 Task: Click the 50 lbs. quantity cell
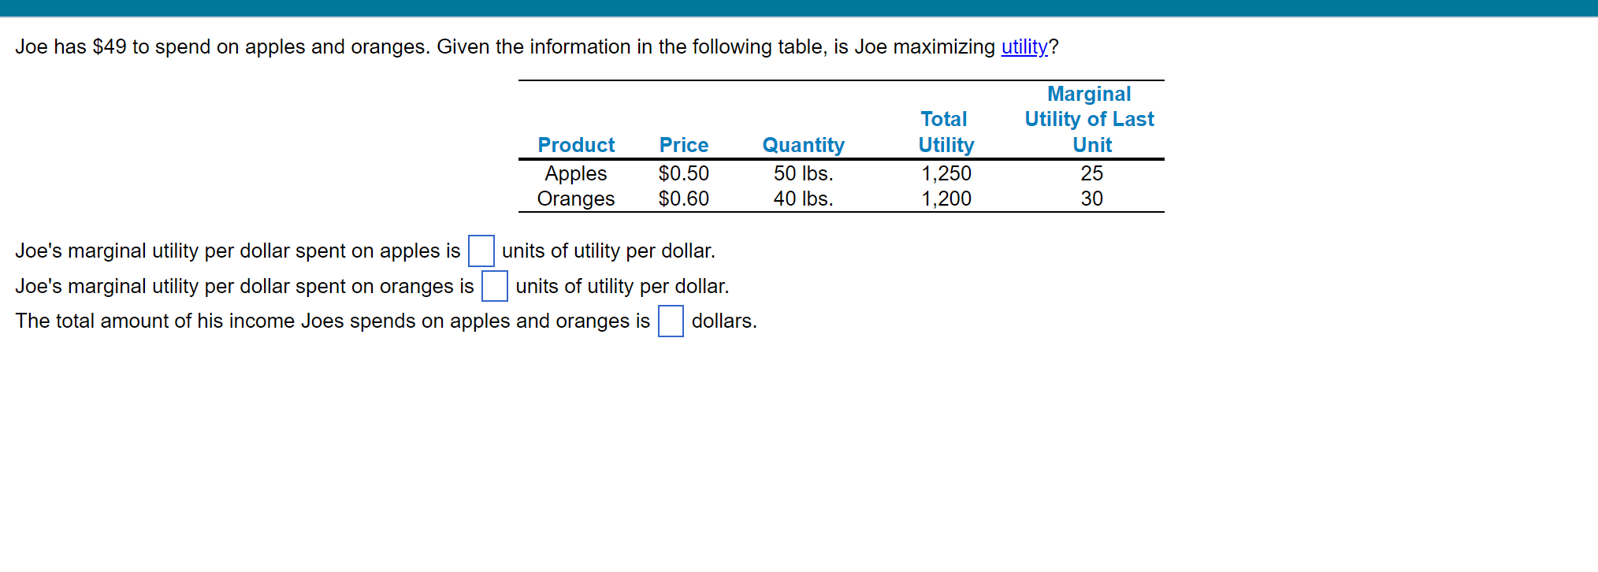coord(803,173)
